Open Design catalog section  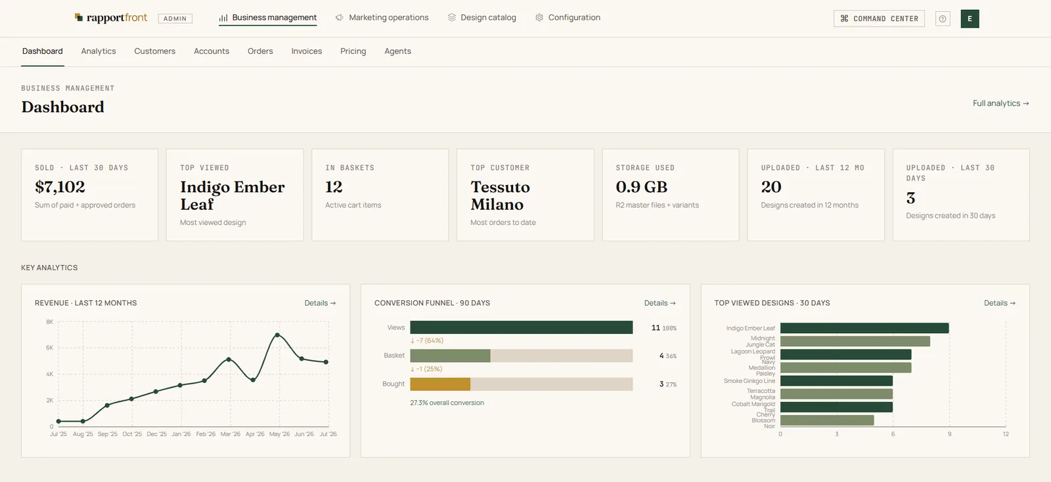(x=482, y=18)
